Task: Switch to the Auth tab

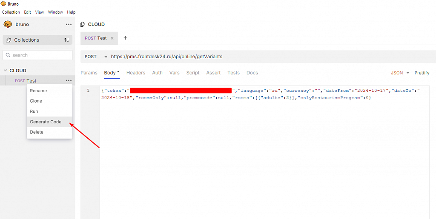Action: [158, 73]
